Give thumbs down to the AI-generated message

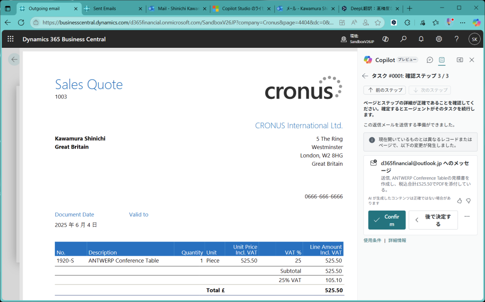tap(468, 201)
